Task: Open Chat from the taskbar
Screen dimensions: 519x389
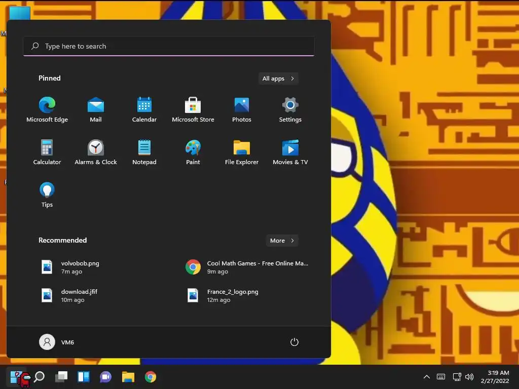Action: click(x=106, y=377)
